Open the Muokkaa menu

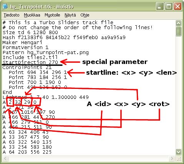[x=32, y=15]
